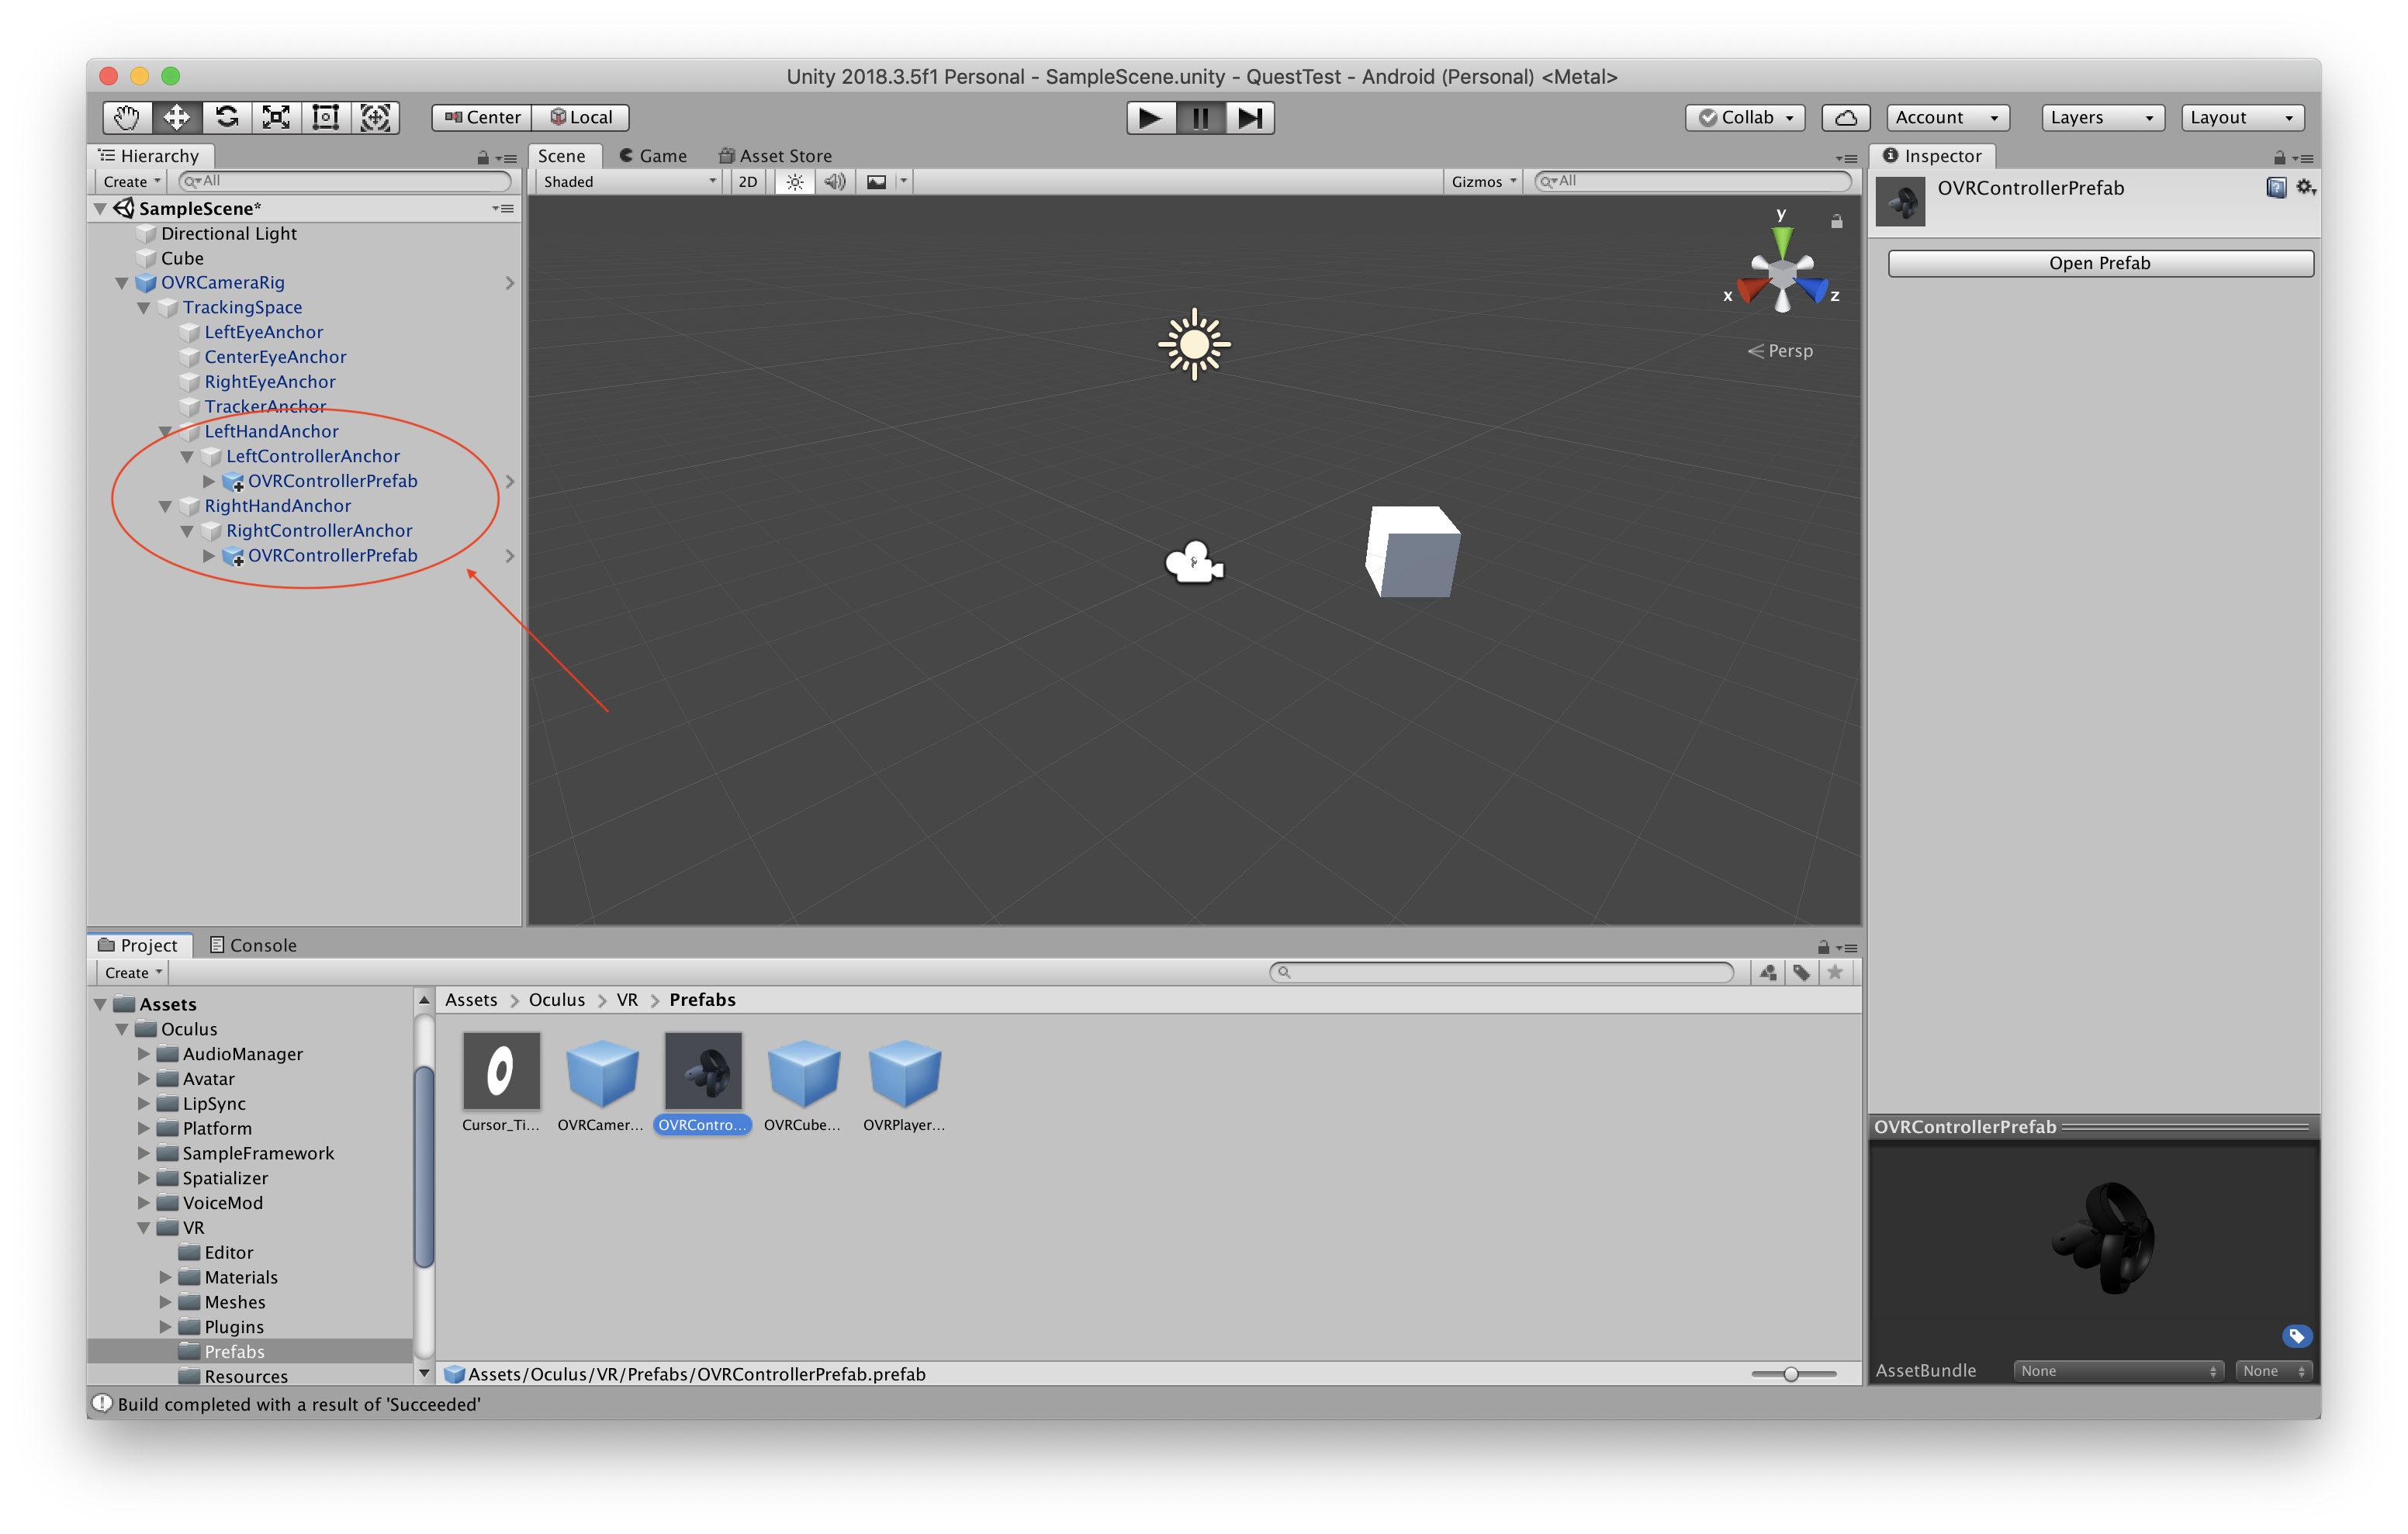Select the Inspector tab
2408x1534 pixels.
[1932, 156]
